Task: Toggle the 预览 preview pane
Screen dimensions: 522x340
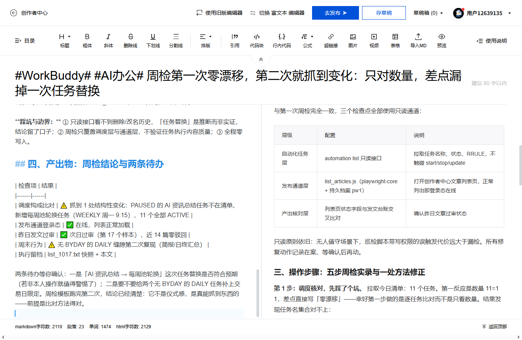Action: click(442, 41)
